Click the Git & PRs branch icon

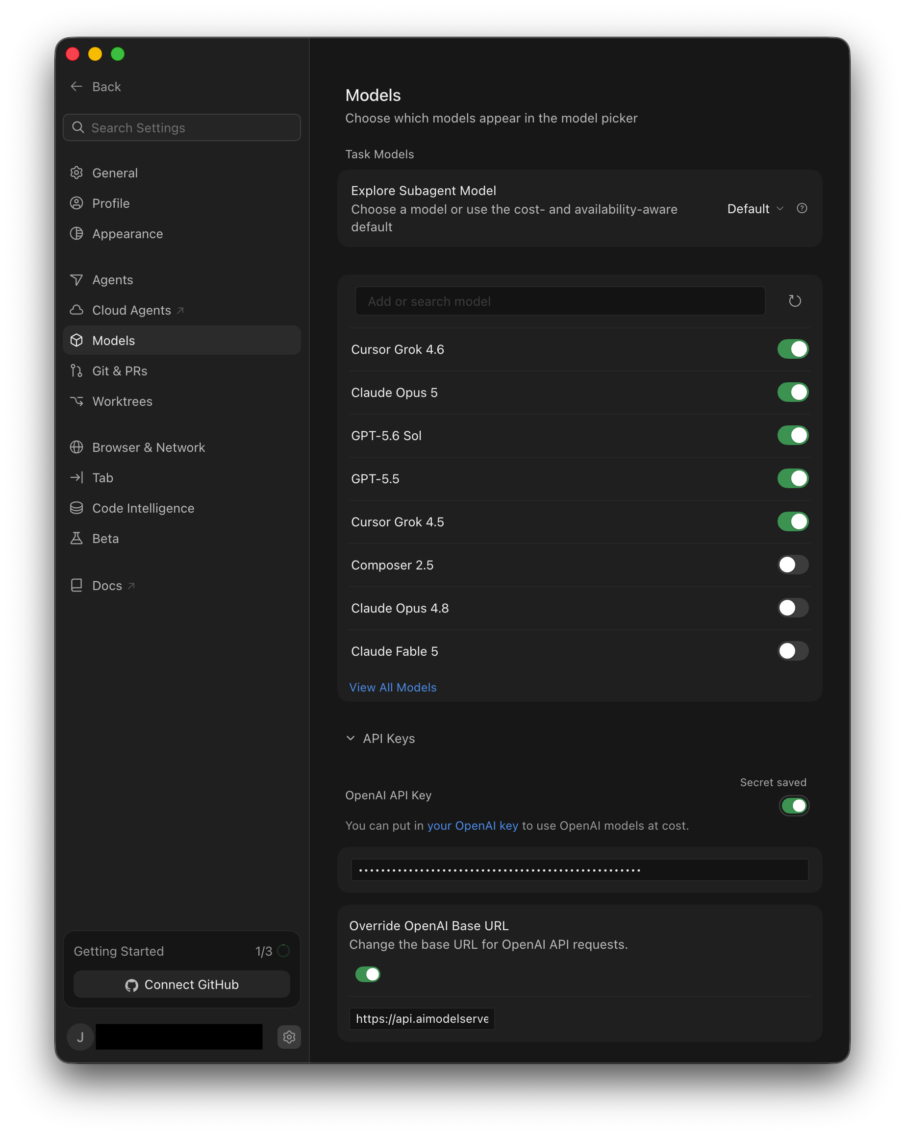(x=76, y=371)
